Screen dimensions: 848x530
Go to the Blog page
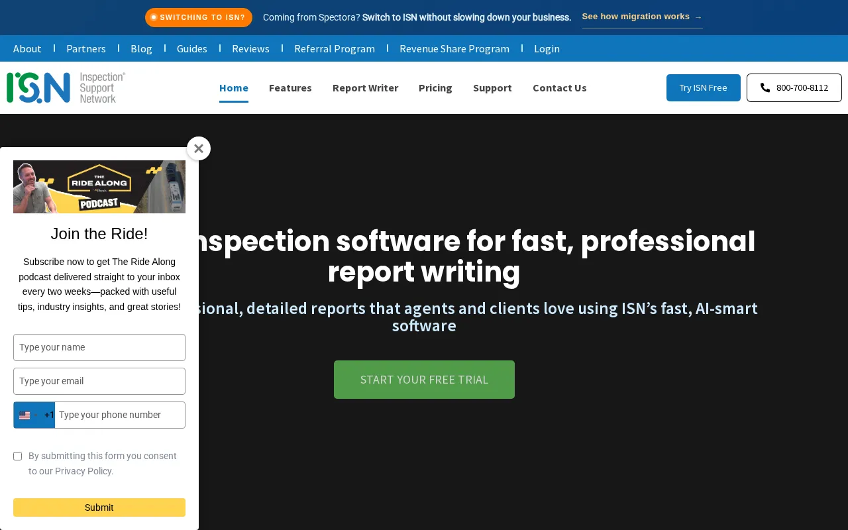141,48
